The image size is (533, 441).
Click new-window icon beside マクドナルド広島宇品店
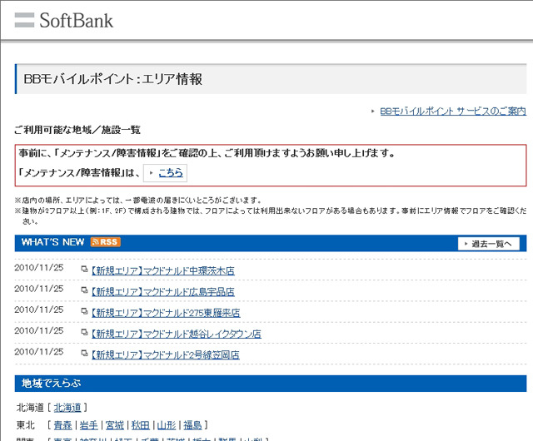(x=84, y=290)
